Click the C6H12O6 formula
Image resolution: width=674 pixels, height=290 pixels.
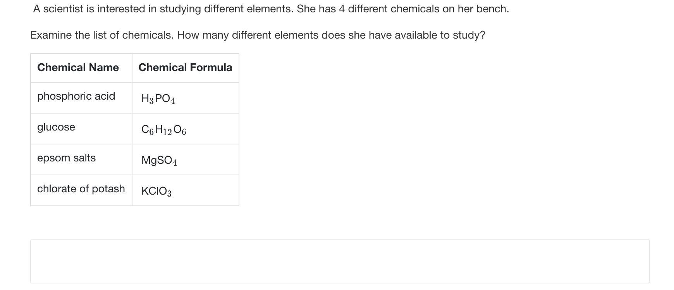(x=163, y=130)
